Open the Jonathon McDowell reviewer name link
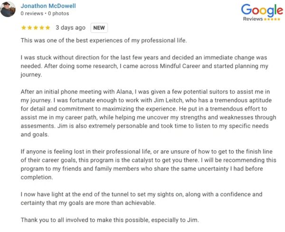This screenshot has width=285, height=232. 48,6
